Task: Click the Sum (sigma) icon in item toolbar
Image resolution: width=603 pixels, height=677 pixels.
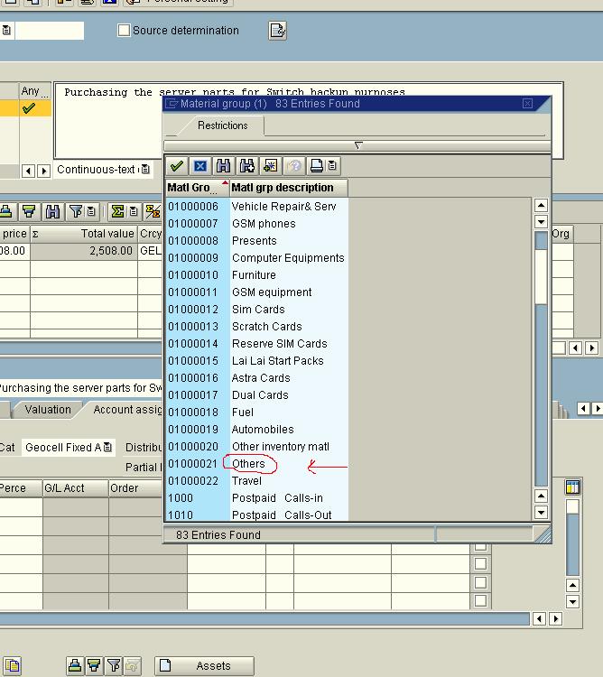Action: [x=117, y=211]
